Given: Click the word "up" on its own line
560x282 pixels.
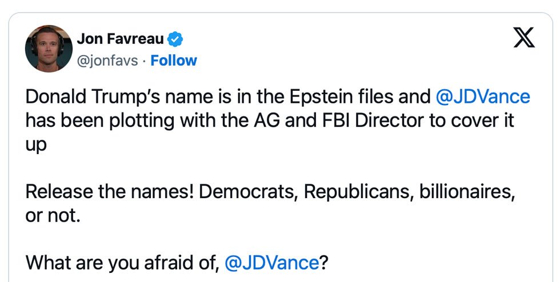Looking at the screenshot, I should (36, 146).
